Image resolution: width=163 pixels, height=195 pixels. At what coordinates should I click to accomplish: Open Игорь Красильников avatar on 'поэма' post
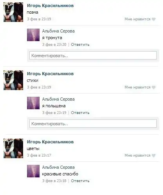pos(13,12)
